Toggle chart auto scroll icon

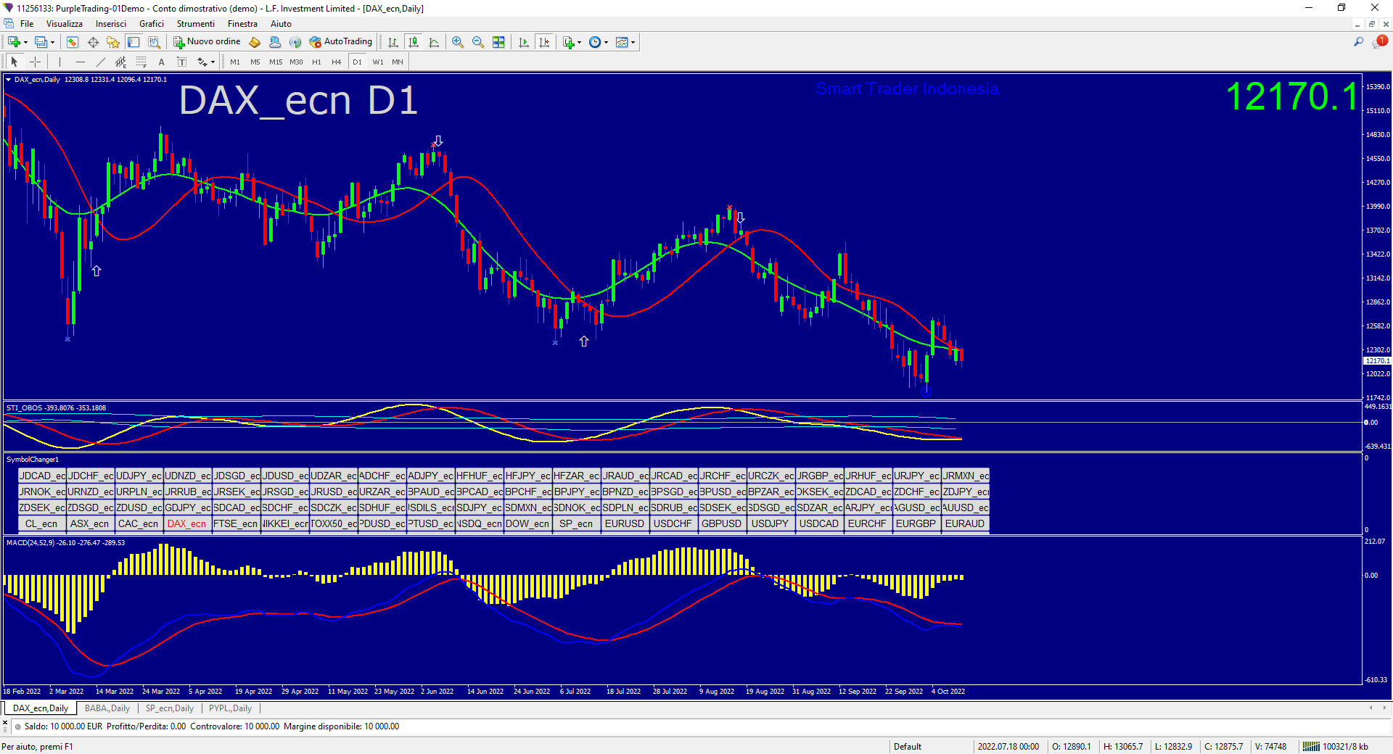524,42
